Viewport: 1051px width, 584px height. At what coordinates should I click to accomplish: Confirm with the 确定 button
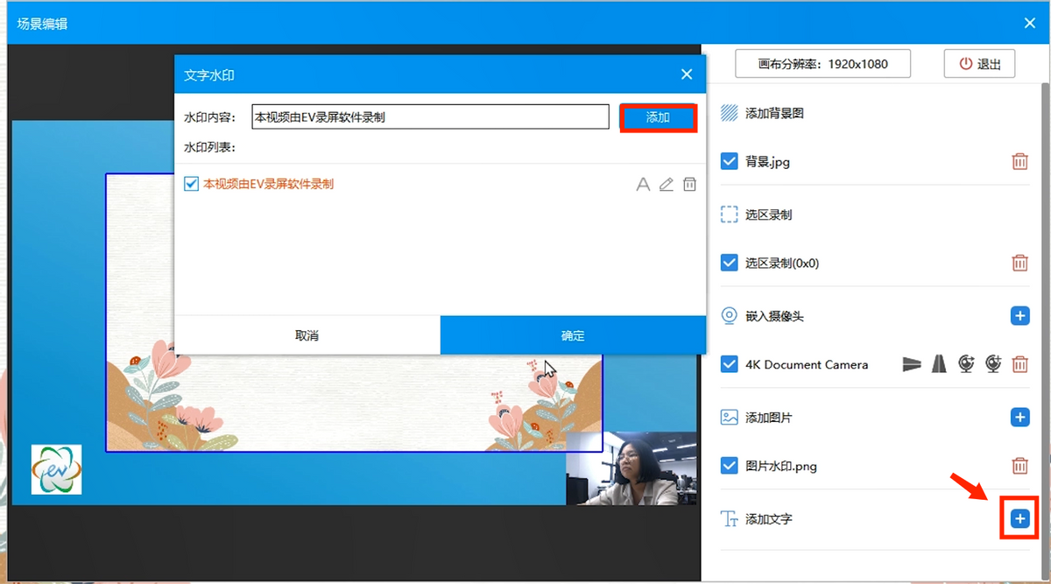point(573,335)
